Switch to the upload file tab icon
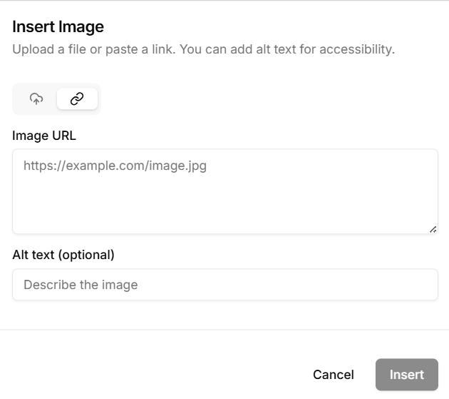The width and height of the screenshot is (449, 399). (36, 99)
